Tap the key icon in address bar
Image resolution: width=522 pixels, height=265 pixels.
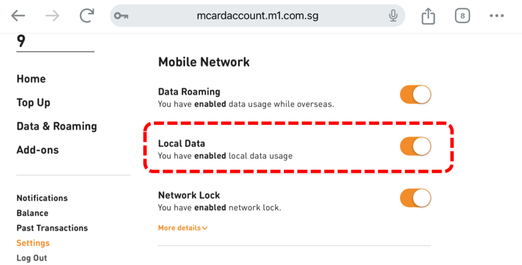point(120,16)
